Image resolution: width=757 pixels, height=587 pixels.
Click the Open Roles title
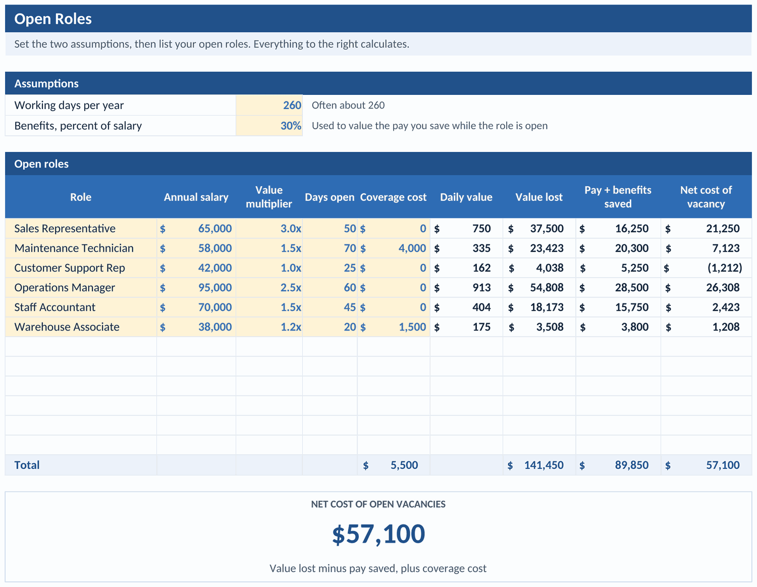pos(53,19)
